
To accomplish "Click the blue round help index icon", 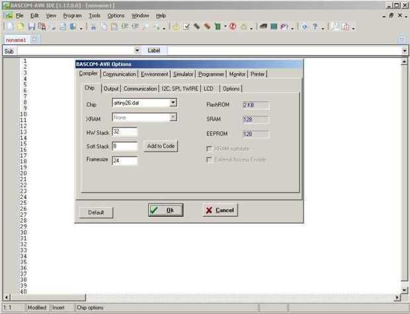I will point(304,26).
